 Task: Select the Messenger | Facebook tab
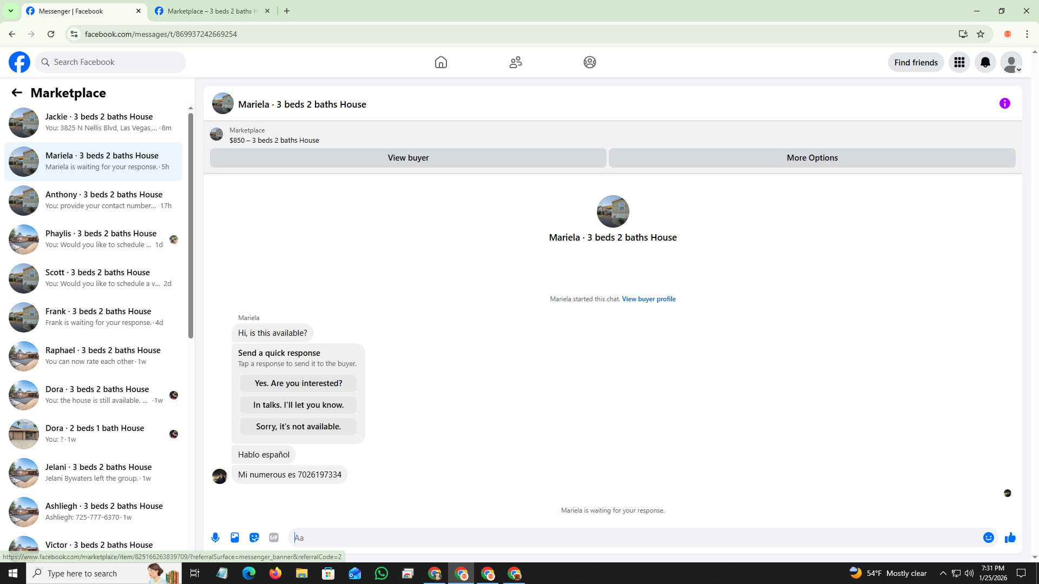coord(84,11)
